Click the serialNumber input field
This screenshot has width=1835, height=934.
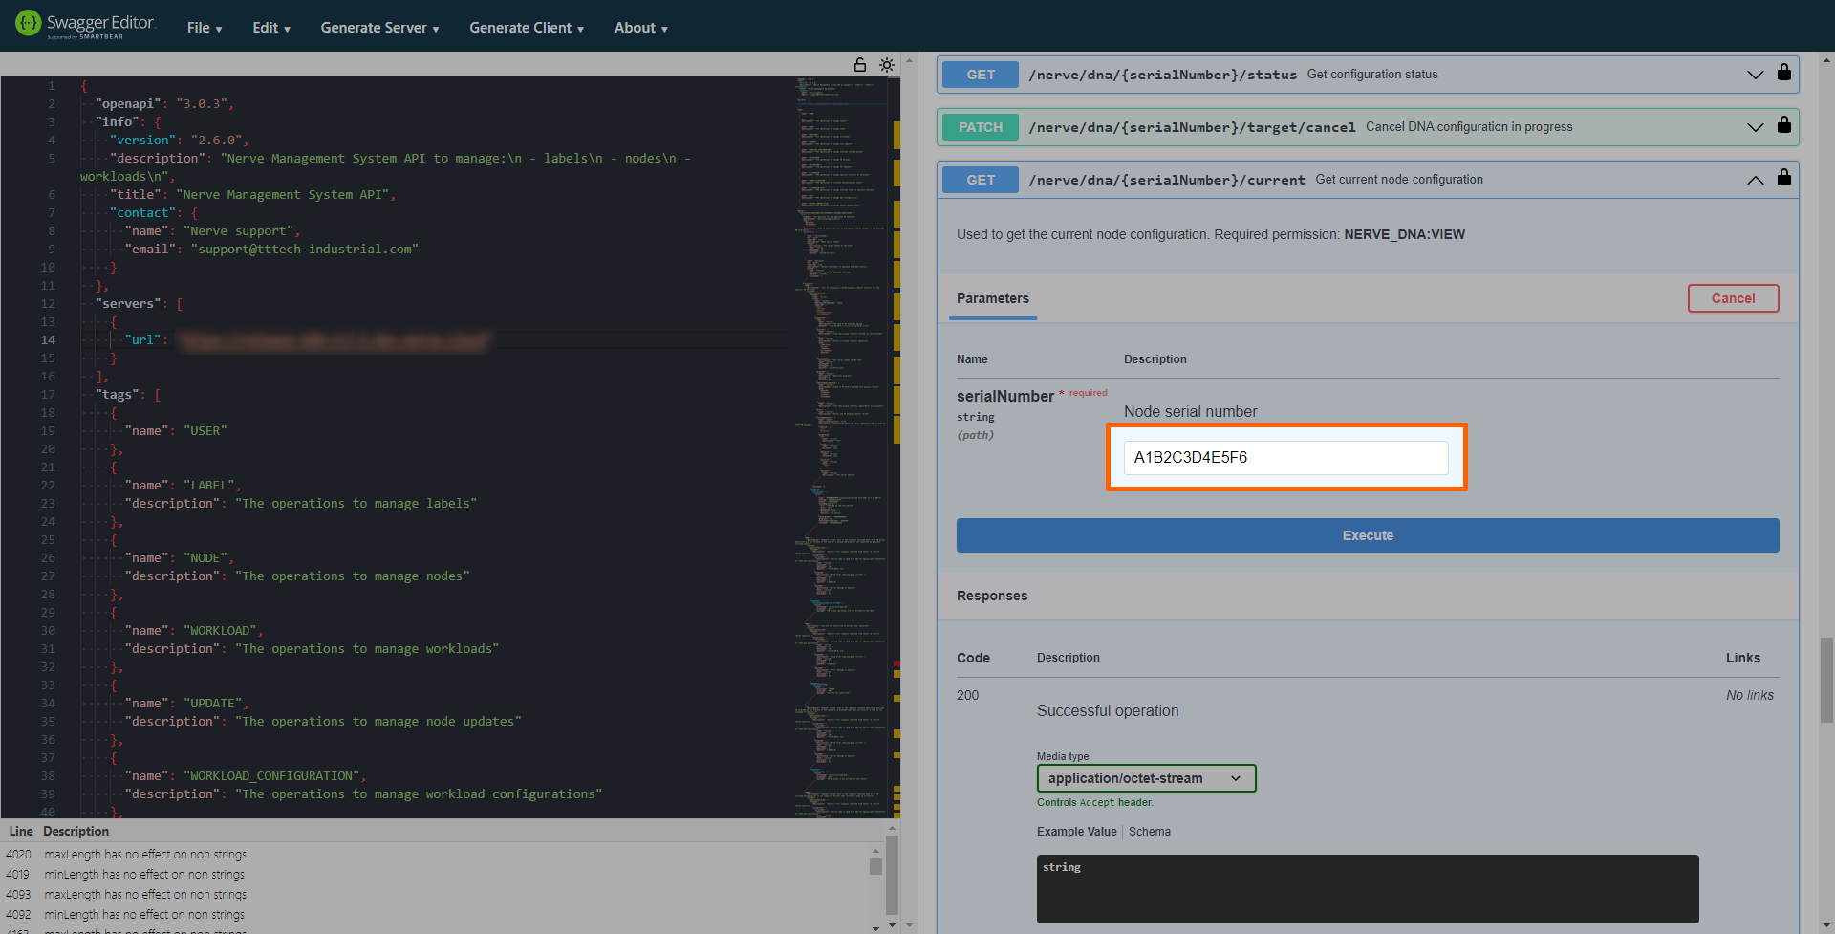(x=1284, y=458)
